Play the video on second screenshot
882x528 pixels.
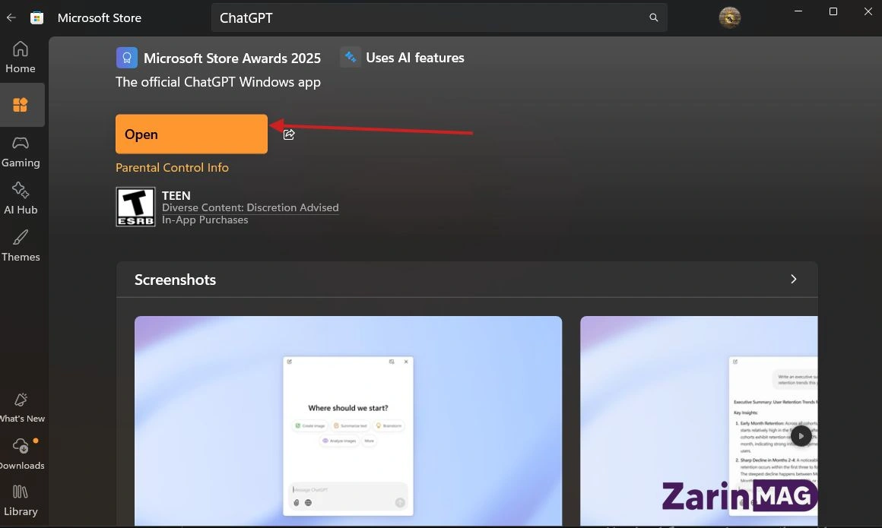pyautogui.click(x=801, y=436)
